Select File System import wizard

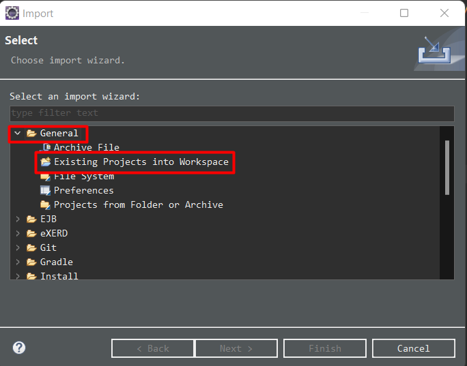point(84,177)
